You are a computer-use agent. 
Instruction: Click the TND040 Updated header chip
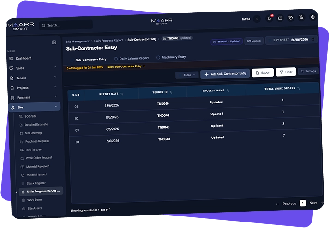coord(227,42)
